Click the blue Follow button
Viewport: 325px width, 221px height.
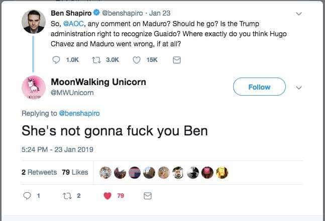(x=259, y=87)
